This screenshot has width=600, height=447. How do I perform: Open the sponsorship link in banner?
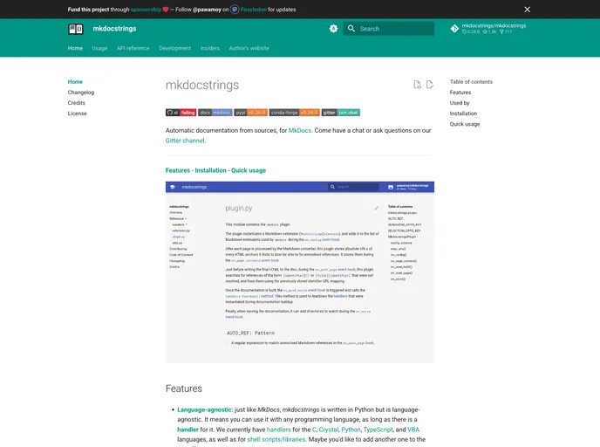pos(146,10)
